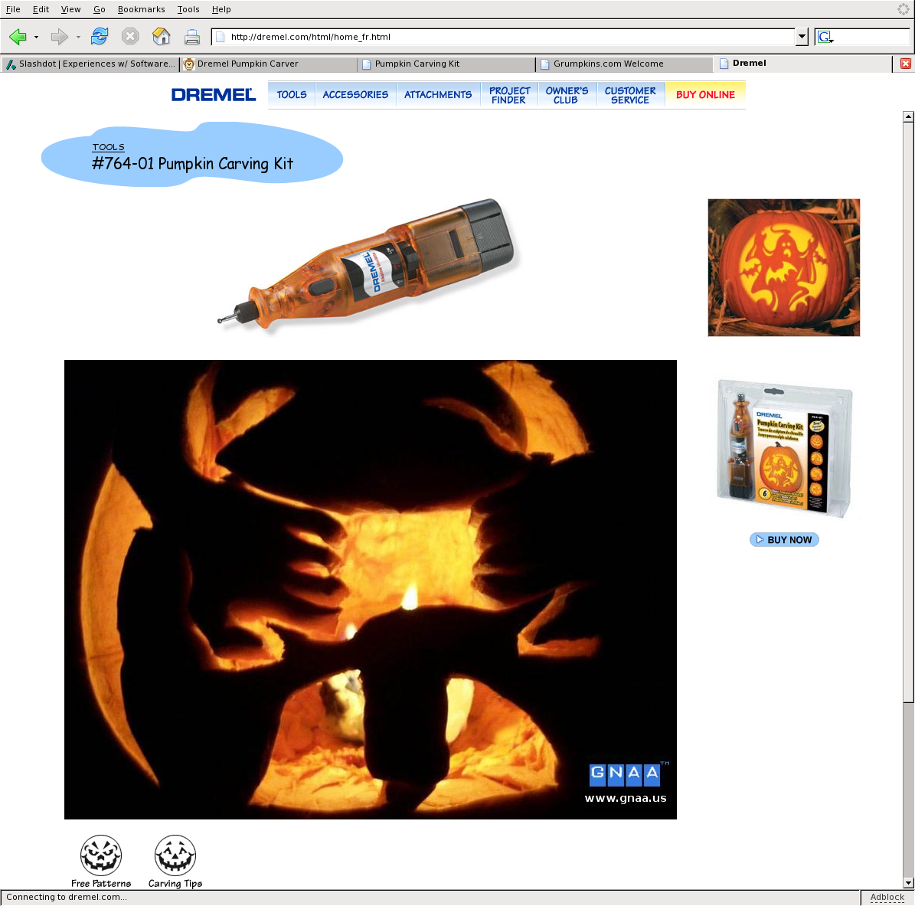Click the large carved pumpkin image

pyautogui.click(x=371, y=590)
